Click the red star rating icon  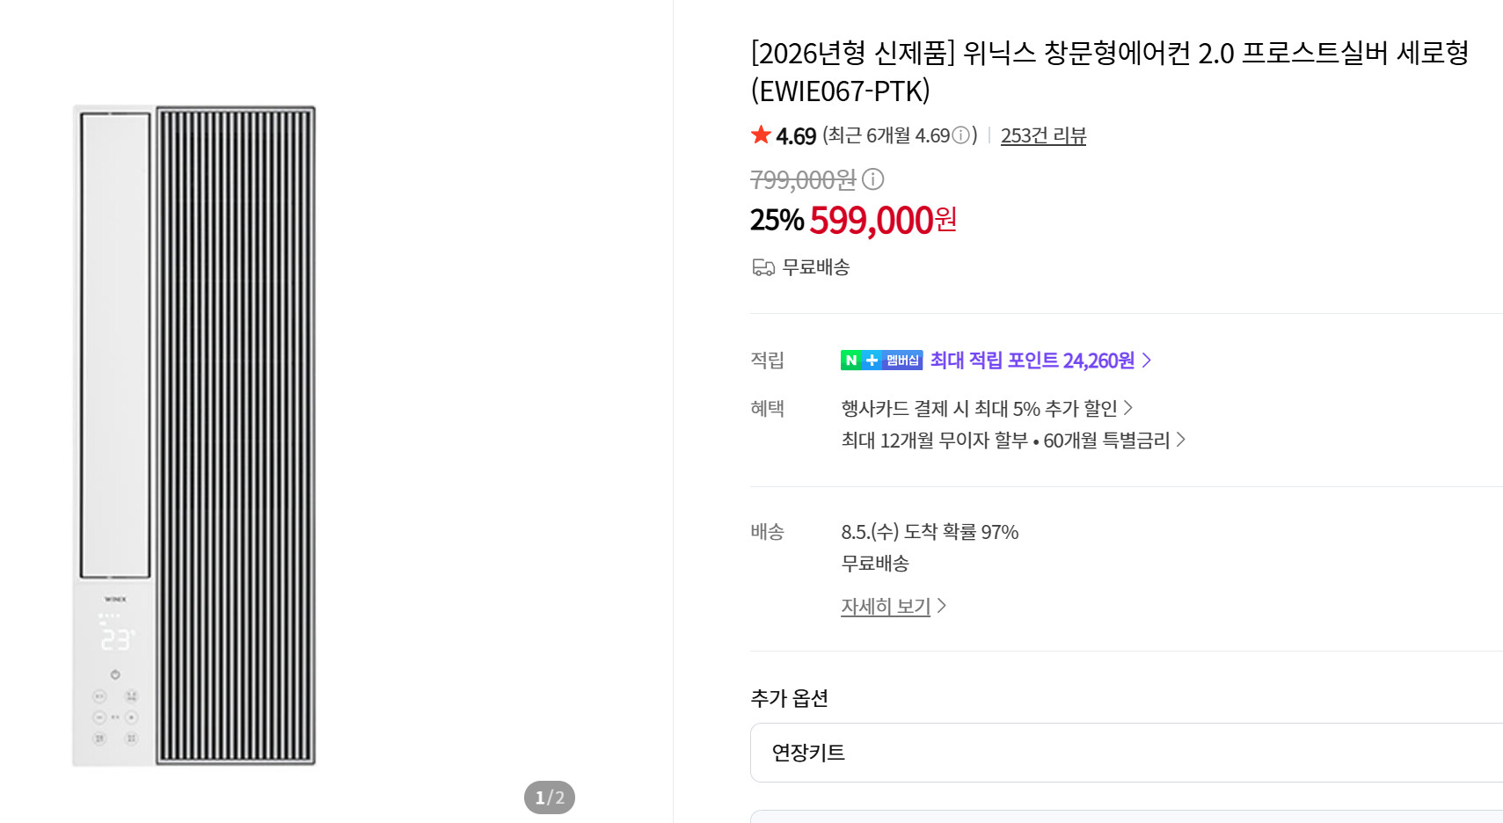coord(761,135)
